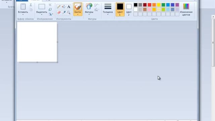This screenshot has height=121, width=215.
Task: Pick the brown color swatch
Action: (x=145, y=9)
